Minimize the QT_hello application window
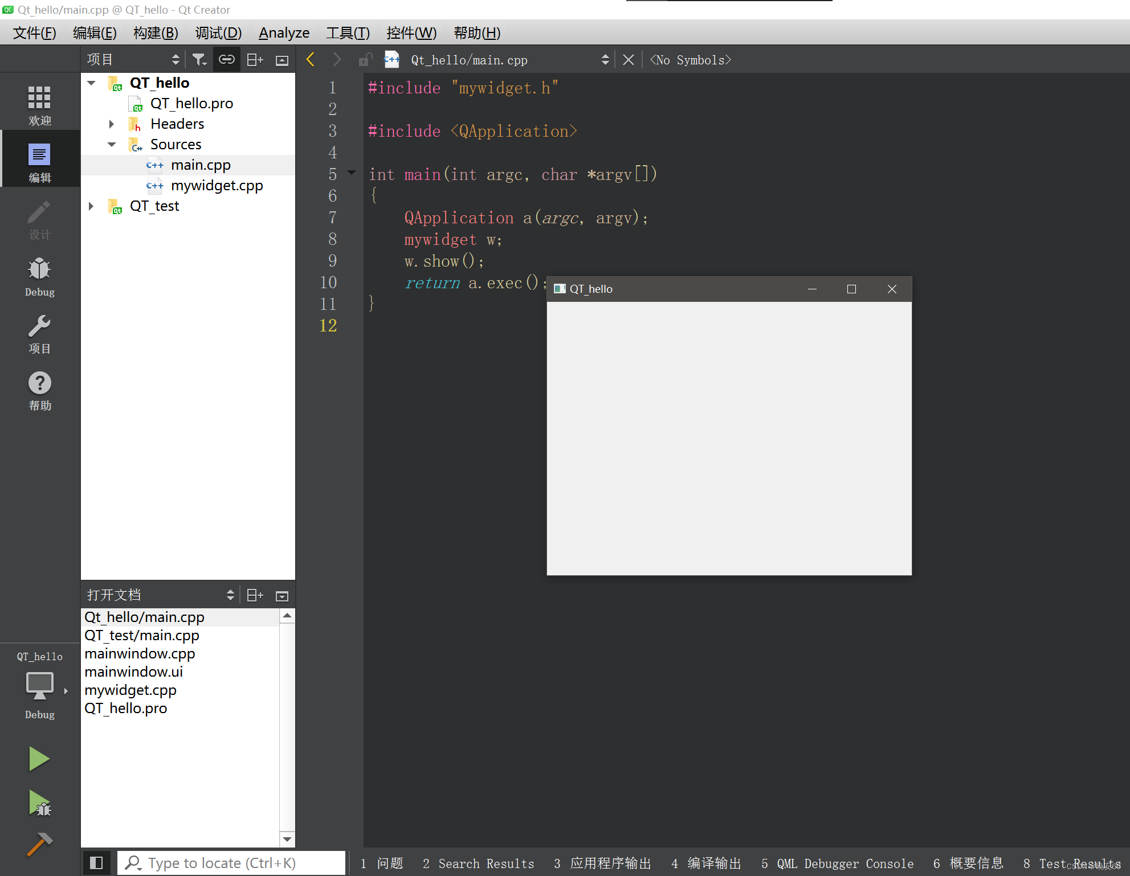This screenshot has width=1130, height=876. click(x=812, y=289)
